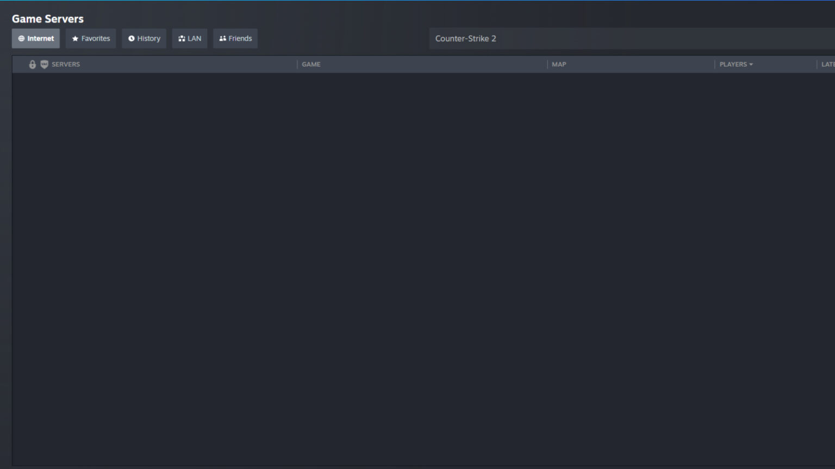Click the globe icon on the Internet tab
Screen dimensions: 835x469
click(x=21, y=38)
